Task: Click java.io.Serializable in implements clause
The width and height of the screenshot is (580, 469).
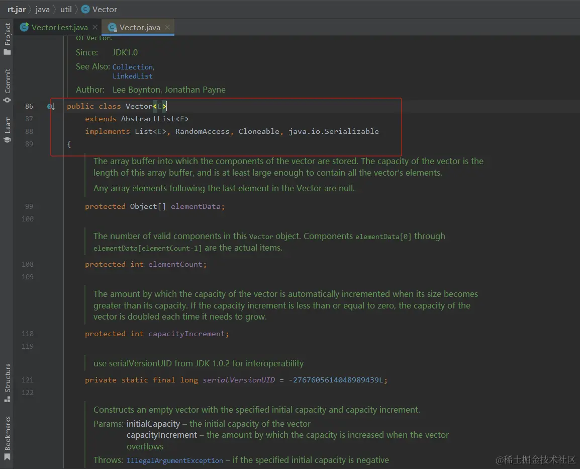Action: (x=334, y=131)
